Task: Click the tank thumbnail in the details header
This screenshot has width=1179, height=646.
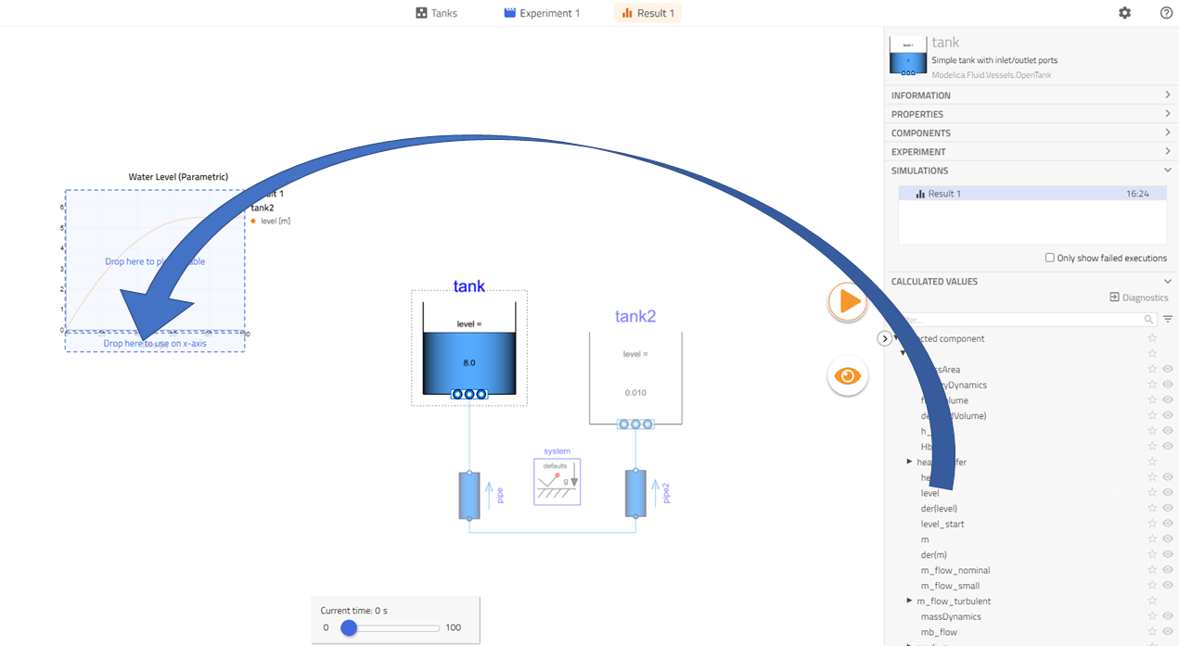Action: 908,56
